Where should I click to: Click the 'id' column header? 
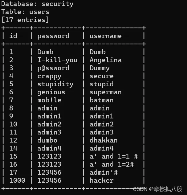(13, 36)
